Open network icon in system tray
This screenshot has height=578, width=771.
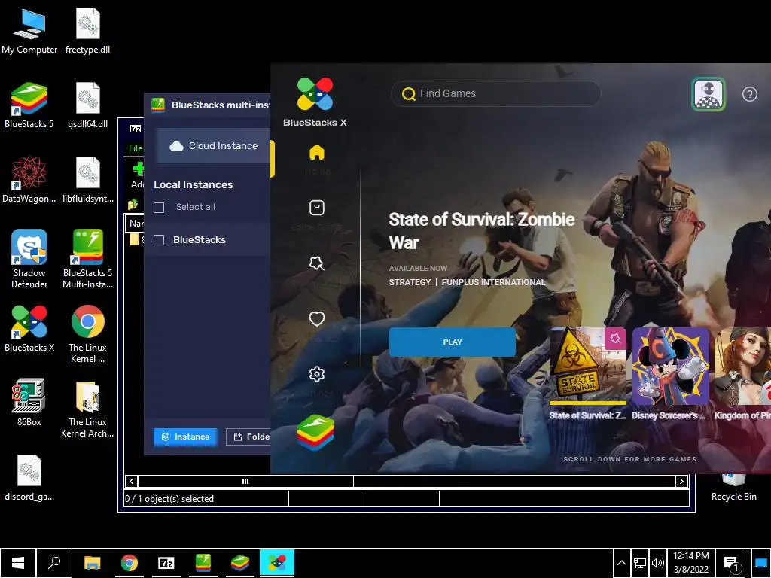click(x=640, y=563)
